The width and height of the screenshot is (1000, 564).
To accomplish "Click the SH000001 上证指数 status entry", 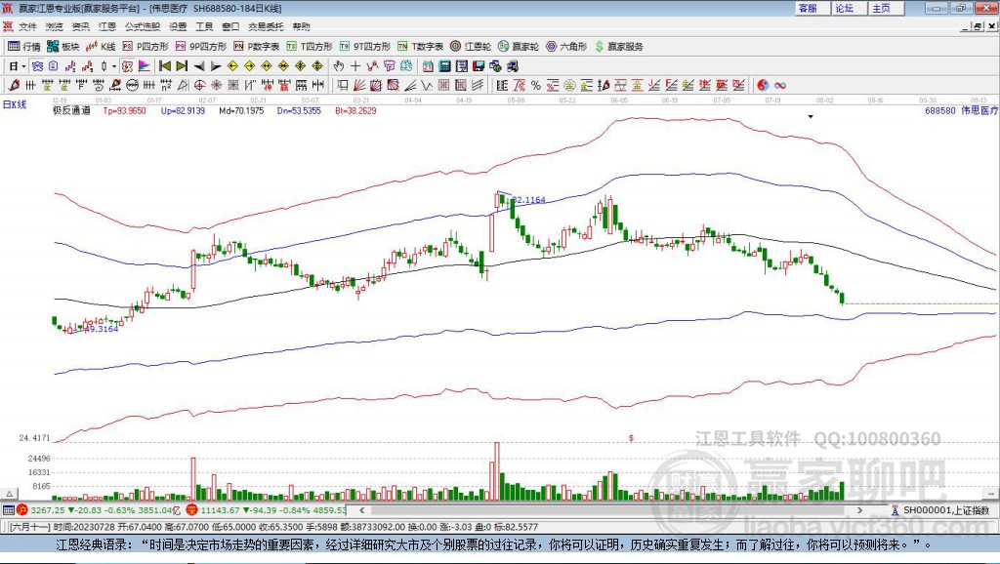I will click(940, 510).
